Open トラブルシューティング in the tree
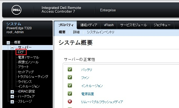The height and width of the screenshot is (108, 179). [x=33, y=77]
